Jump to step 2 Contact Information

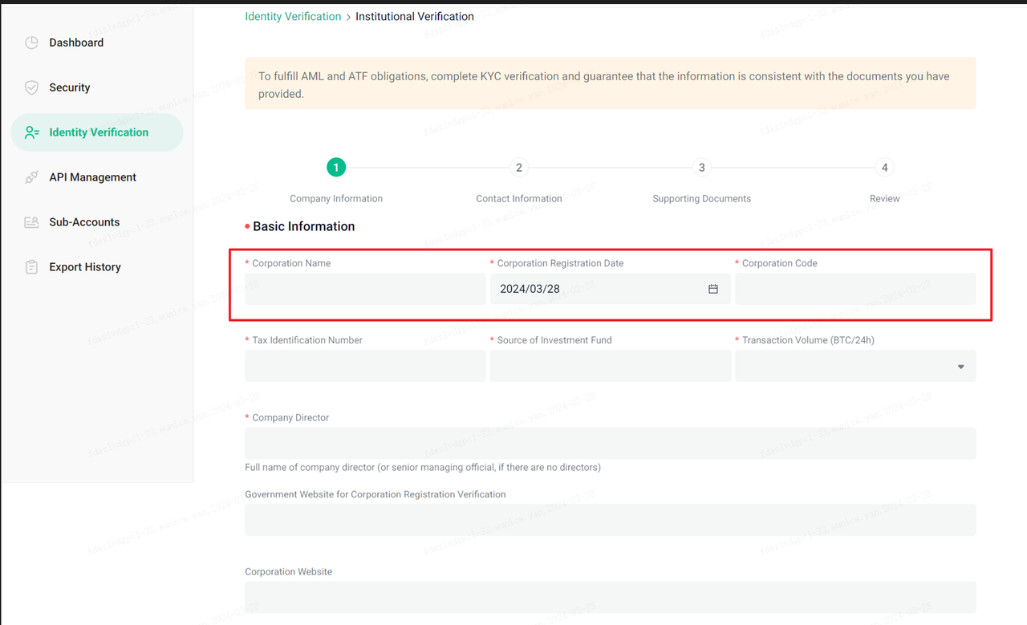coord(519,168)
